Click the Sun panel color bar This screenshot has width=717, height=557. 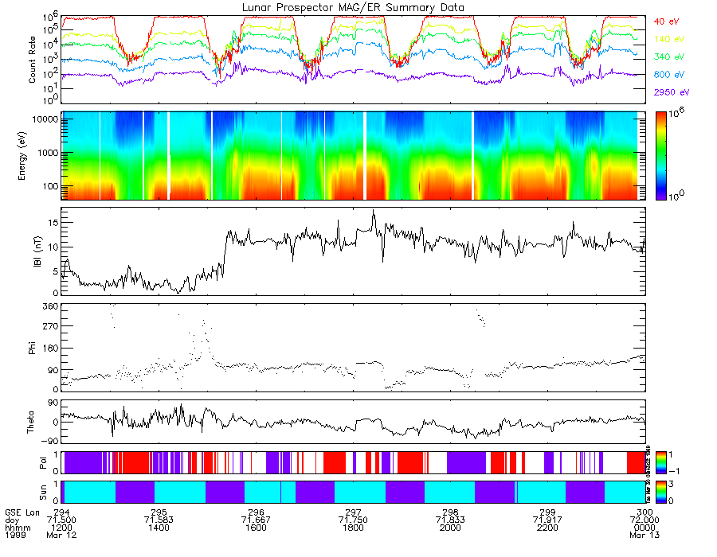tap(660, 492)
